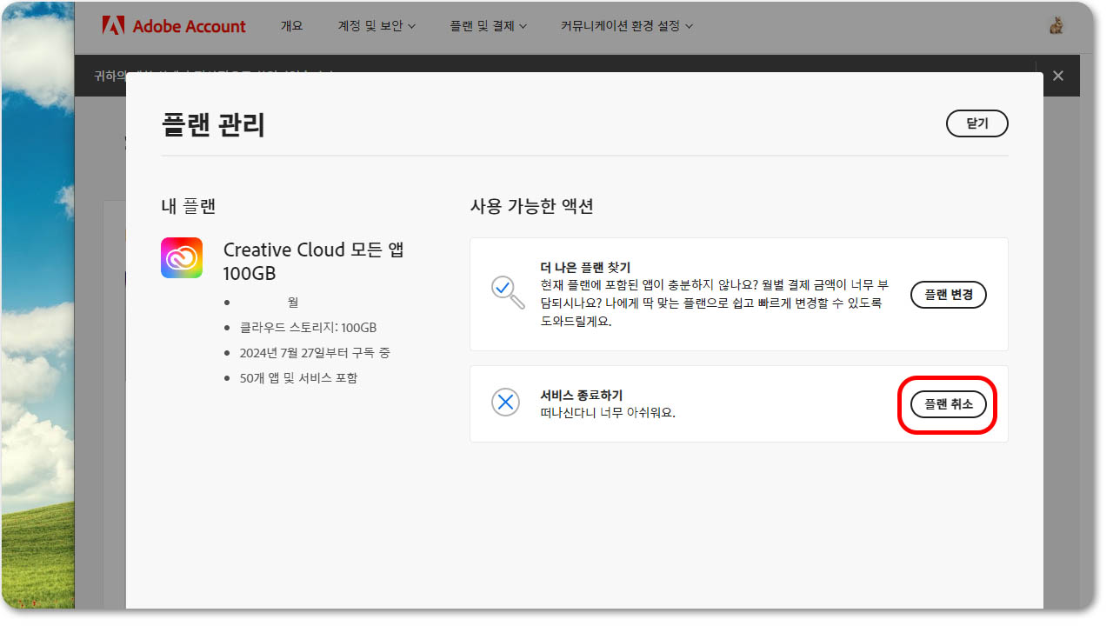Click the 내 플랜 heading
Screen dimensions: 1113x626
tap(188, 206)
